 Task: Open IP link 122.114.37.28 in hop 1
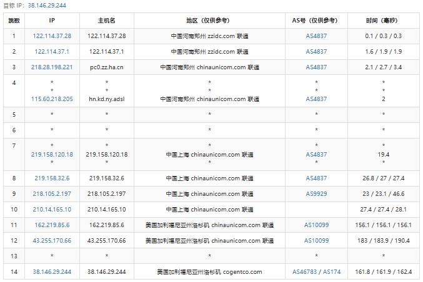(52, 36)
